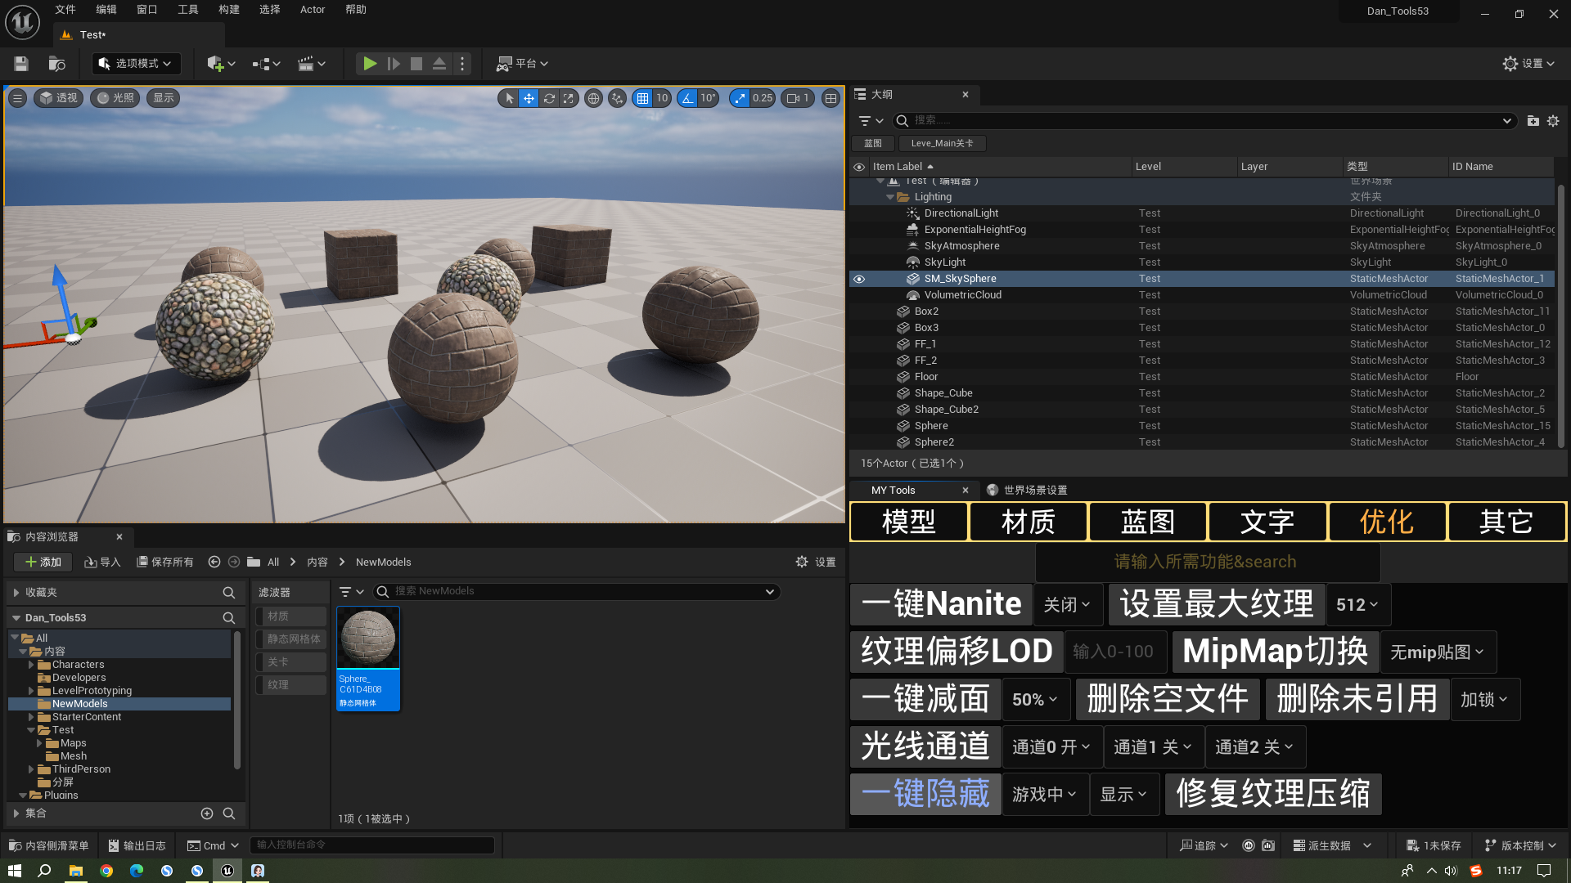The width and height of the screenshot is (1571, 883).
Task: Collapse the Lighting folder in the outliner
Action: pyautogui.click(x=890, y=197)
